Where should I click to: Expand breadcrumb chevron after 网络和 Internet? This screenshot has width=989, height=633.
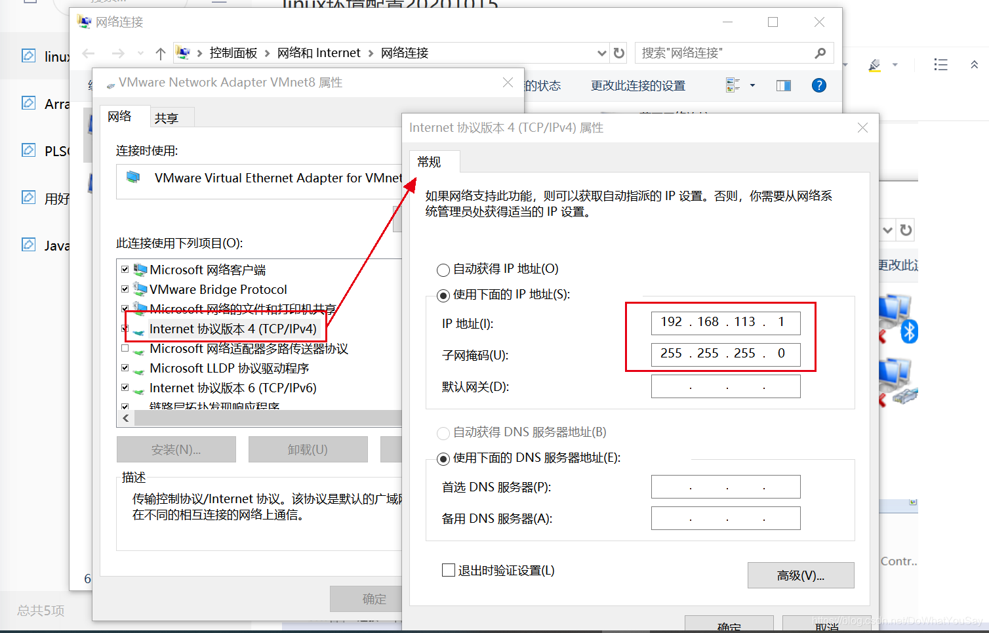pos(371,53)
